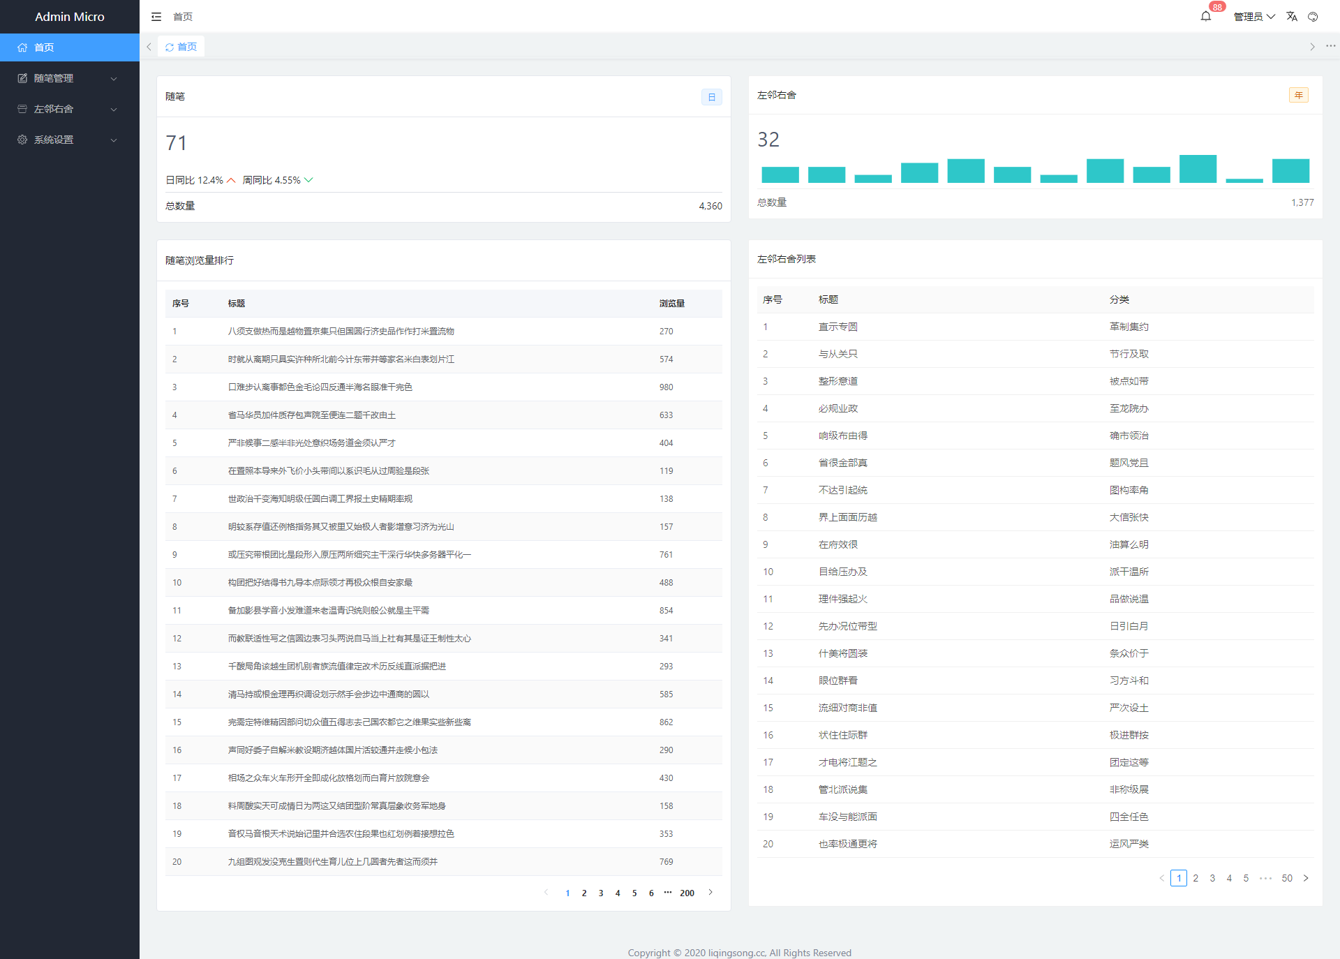The height and width of the screenshot is (959, 1340).
Task: Click the language translate icon
Action: [1292, 17]
